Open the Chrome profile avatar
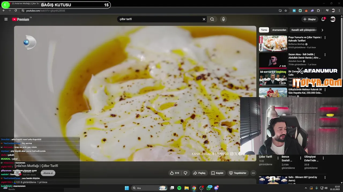Screen dimensions: 343x192 (333, 11)
